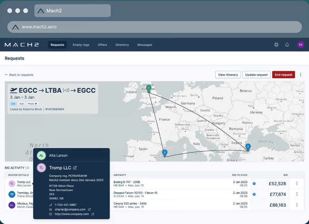This screenshot has height=224, width=309.
Task: Open more options menu beside End request
Action: pyautogui.click(x=300, y=75)
